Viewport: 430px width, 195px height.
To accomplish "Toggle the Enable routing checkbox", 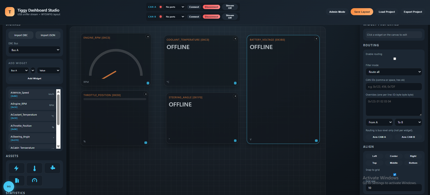I will [x=395, y=59].
